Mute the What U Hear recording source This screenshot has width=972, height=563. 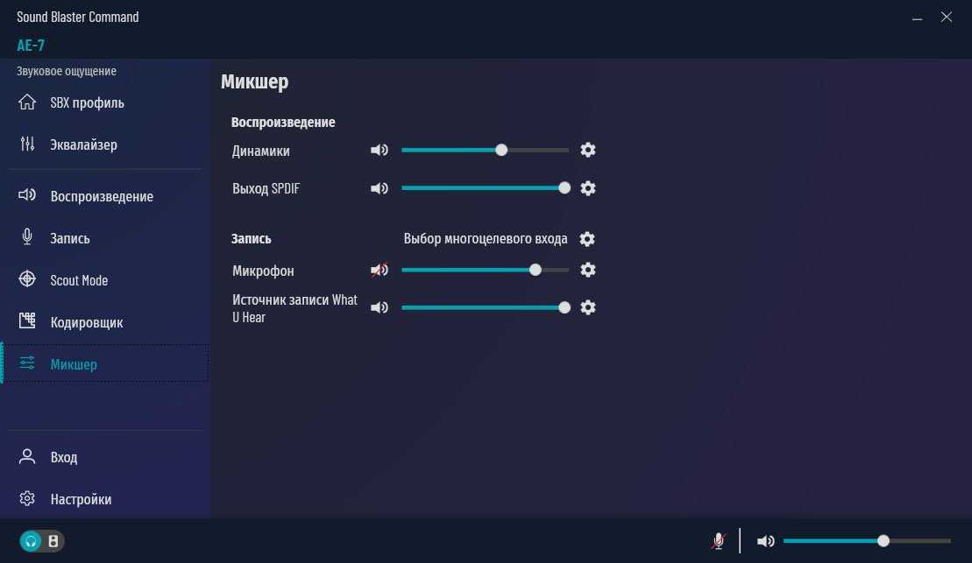[379, 307]
